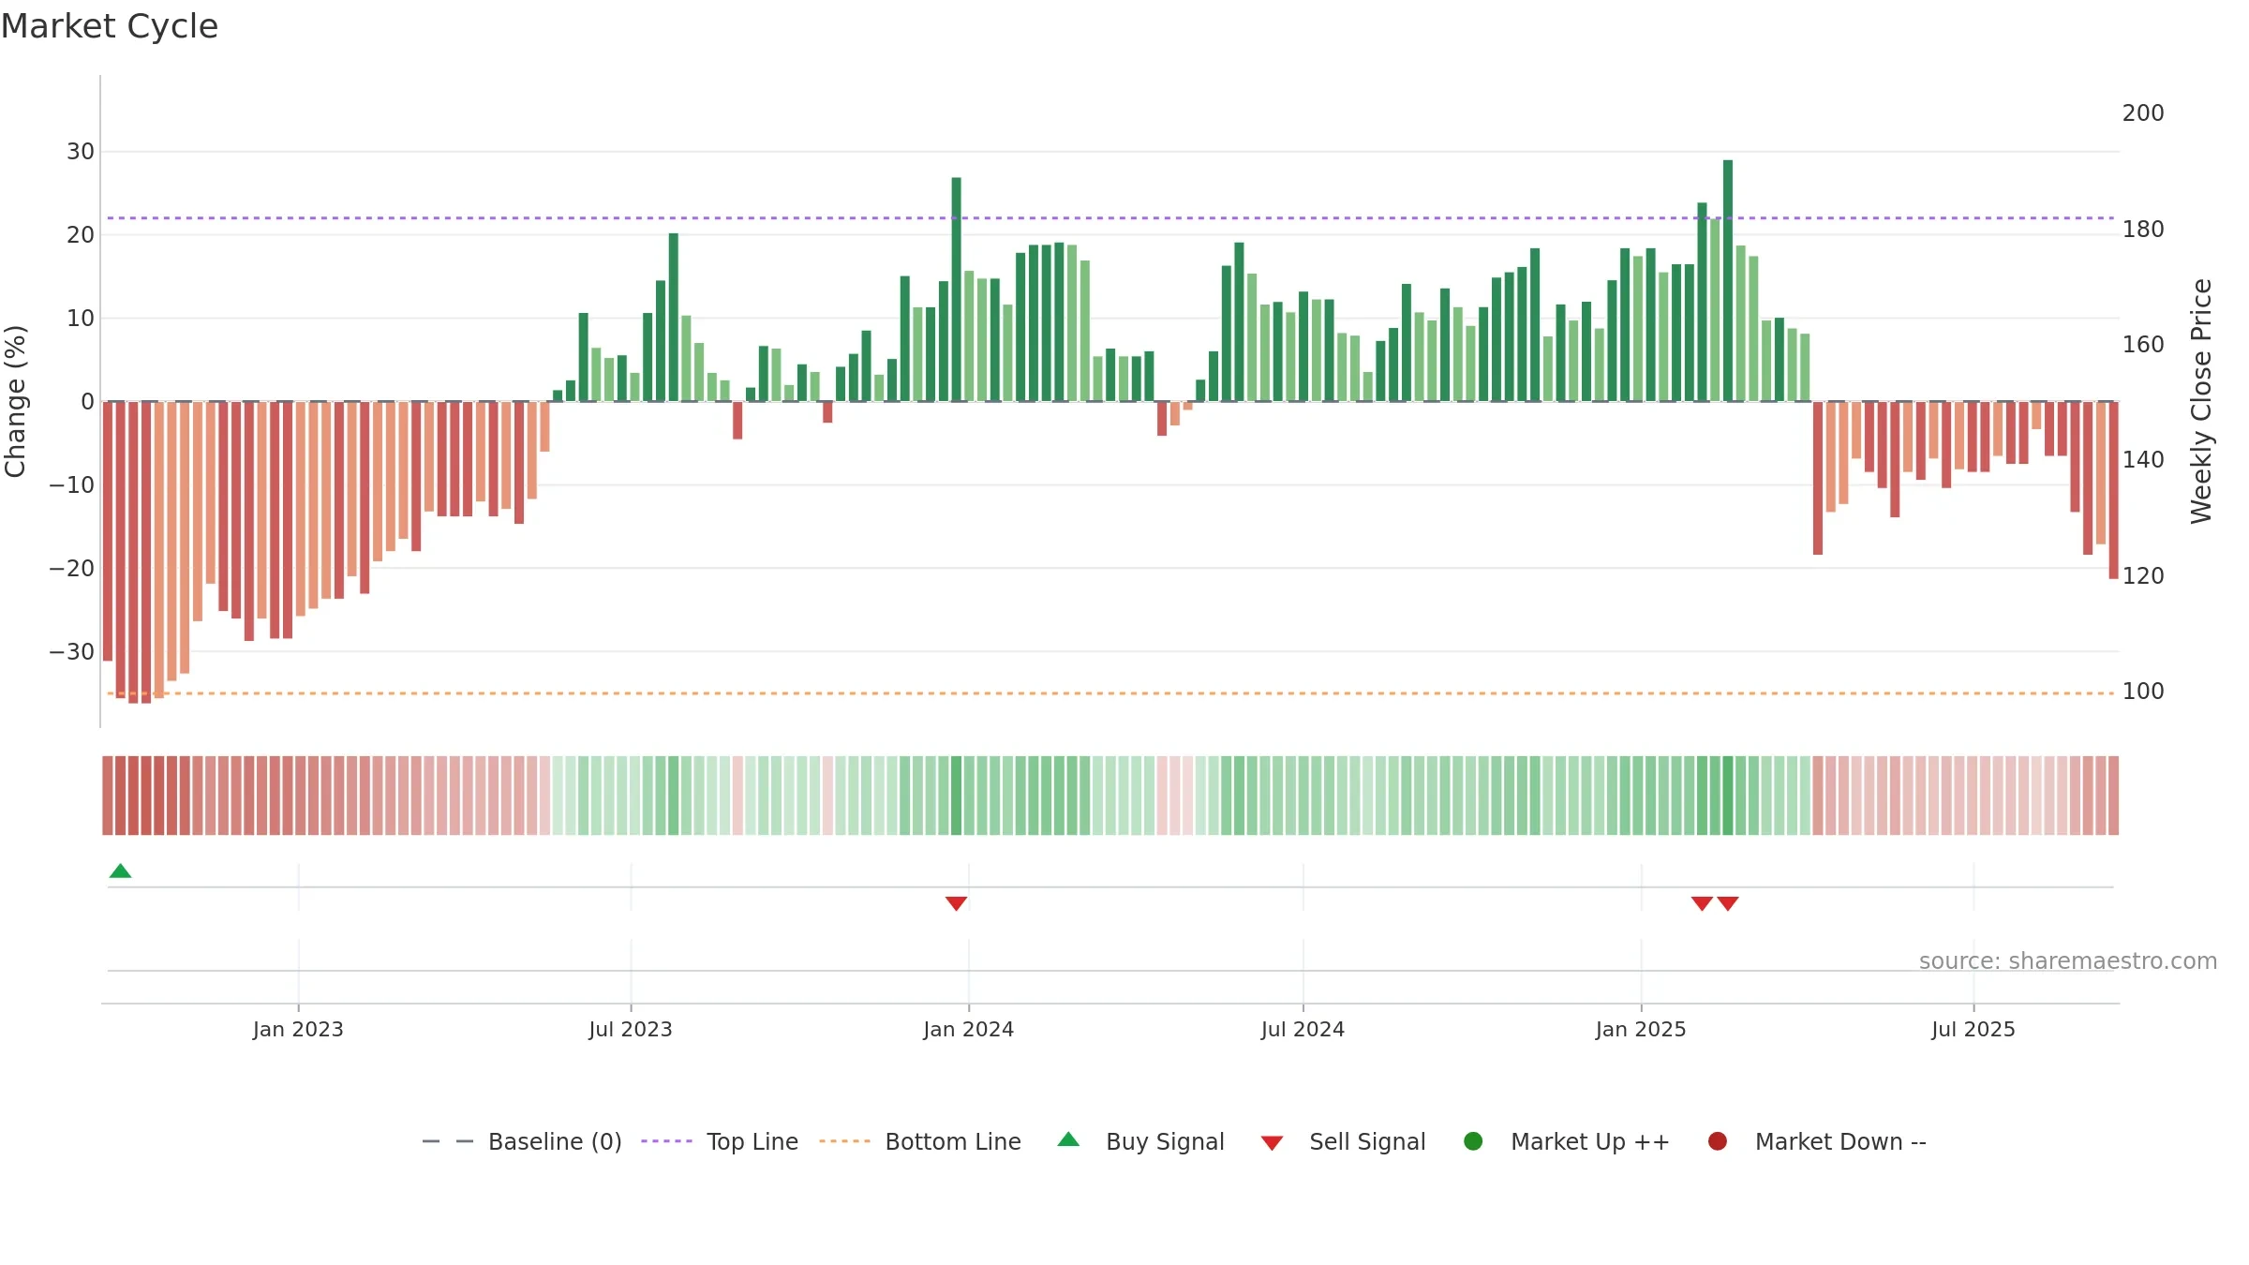Click the Jan 2024 red sell signal marker

point(956,903)
